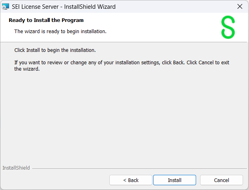Click the 'Ready to Install the Program' heading
Screen dimensions: 249x190
coord(46,20)
